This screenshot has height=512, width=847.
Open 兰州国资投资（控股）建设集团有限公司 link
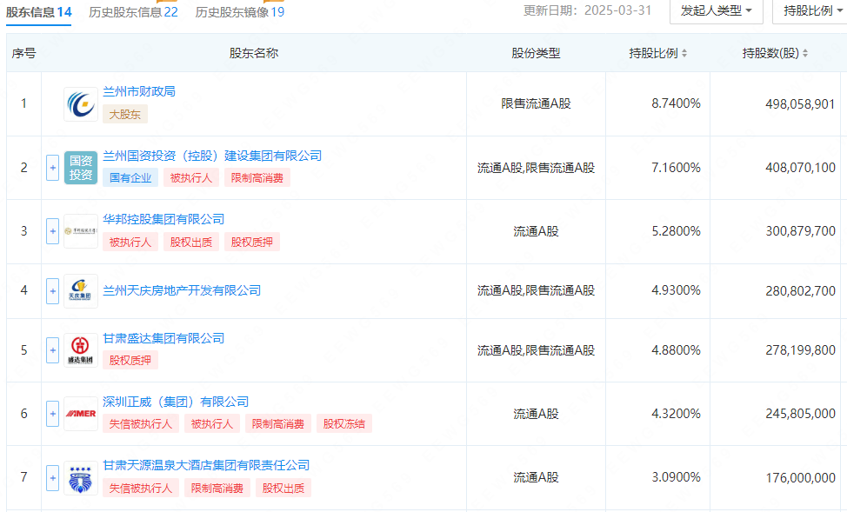[212, 156]
